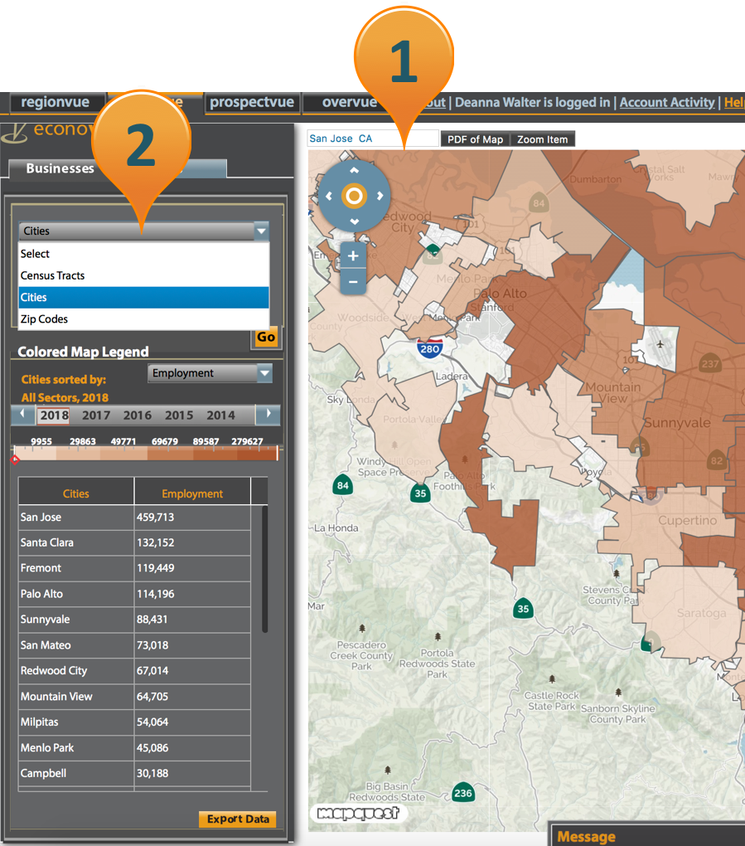Select the Santa Clara row
745x846 pixels.
pyautogui.click(x=135, y=542)
